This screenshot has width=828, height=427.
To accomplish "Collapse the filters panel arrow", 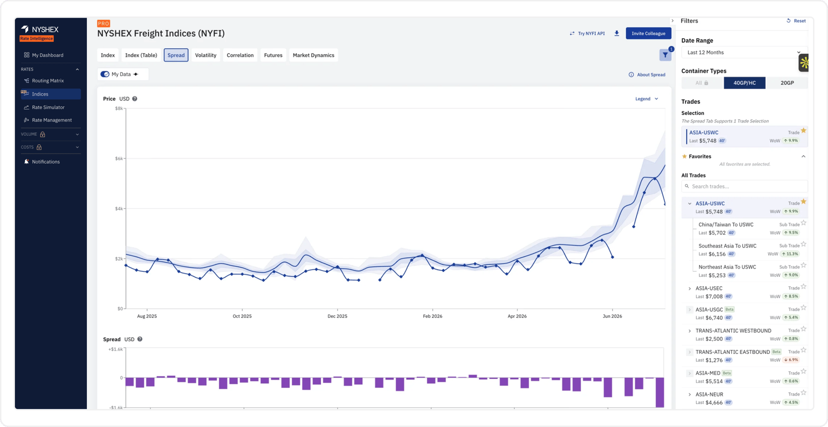I will tap(673, 21).
